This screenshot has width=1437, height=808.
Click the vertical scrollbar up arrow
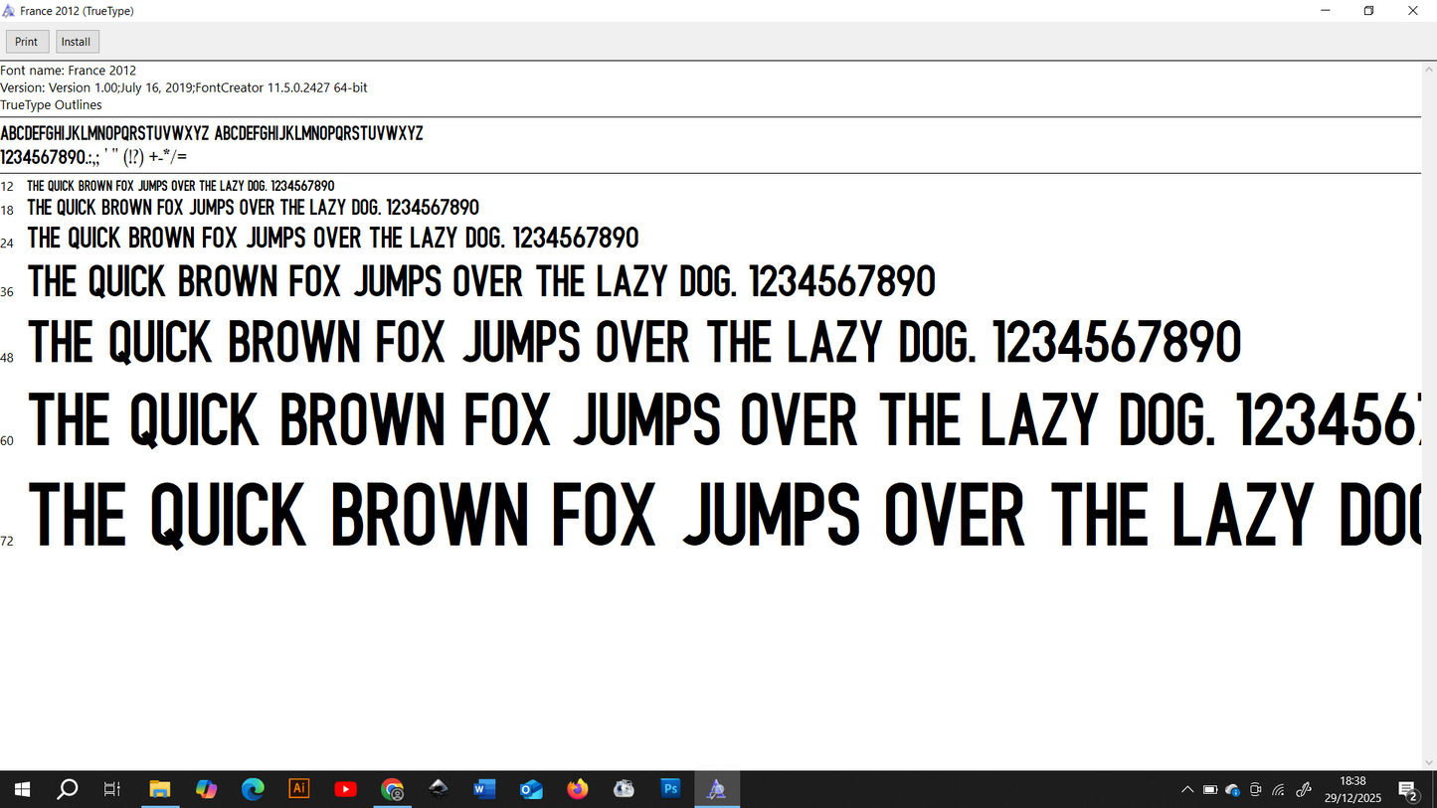tap(1429, 69)
